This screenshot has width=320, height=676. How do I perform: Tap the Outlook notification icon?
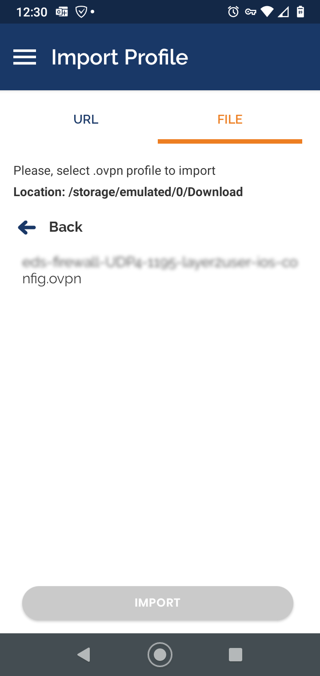[x=62, y=12]
